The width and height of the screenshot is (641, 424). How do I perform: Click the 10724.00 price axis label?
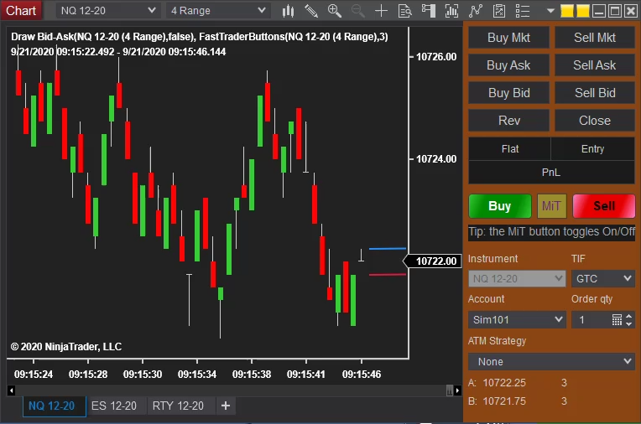point(436,159)
